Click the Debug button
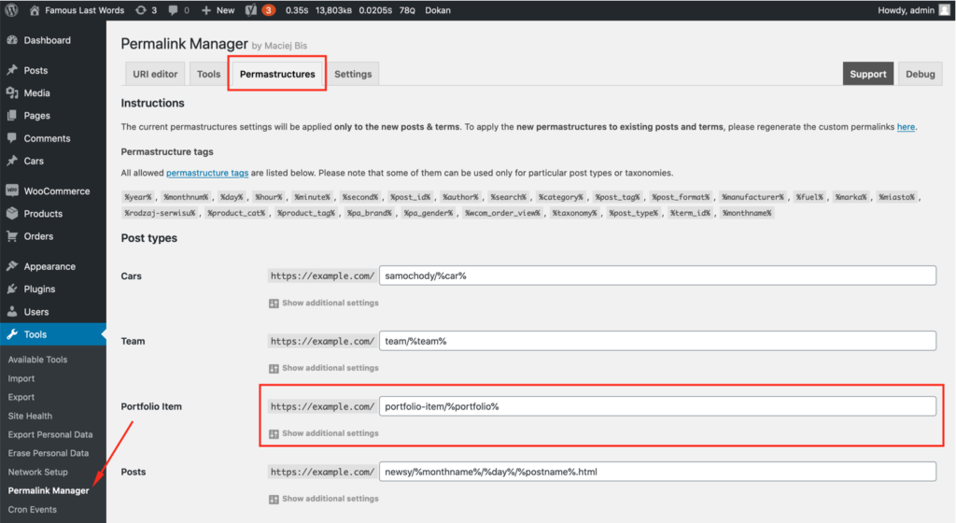The width and height of the screenshot is (956, 523). (920, 74)
